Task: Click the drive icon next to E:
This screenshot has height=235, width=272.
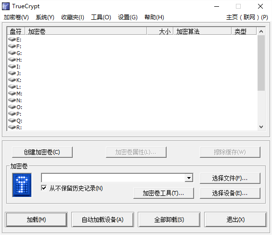Action: [x=12, y=40]
